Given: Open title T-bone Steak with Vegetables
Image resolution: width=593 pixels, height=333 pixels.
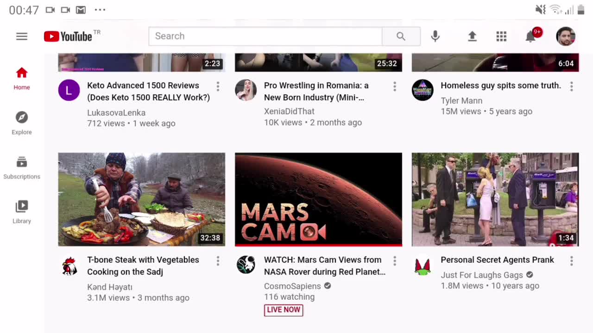Looking at the screenshot, I should pyautogui.click(x=143, y=266).
